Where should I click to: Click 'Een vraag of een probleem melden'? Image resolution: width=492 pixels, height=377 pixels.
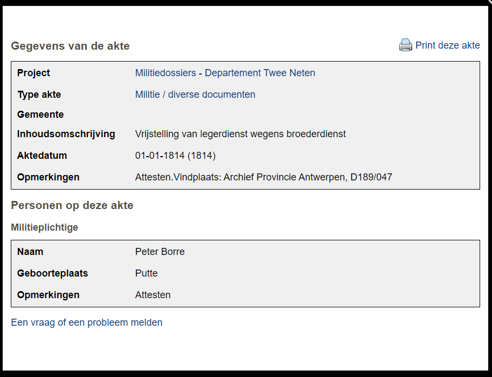pos(86,322)
